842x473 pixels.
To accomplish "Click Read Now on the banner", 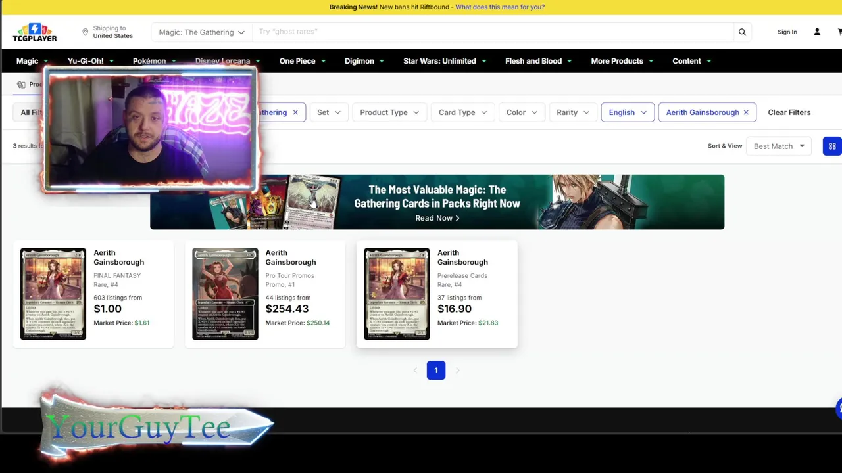I will click(437, 218).
